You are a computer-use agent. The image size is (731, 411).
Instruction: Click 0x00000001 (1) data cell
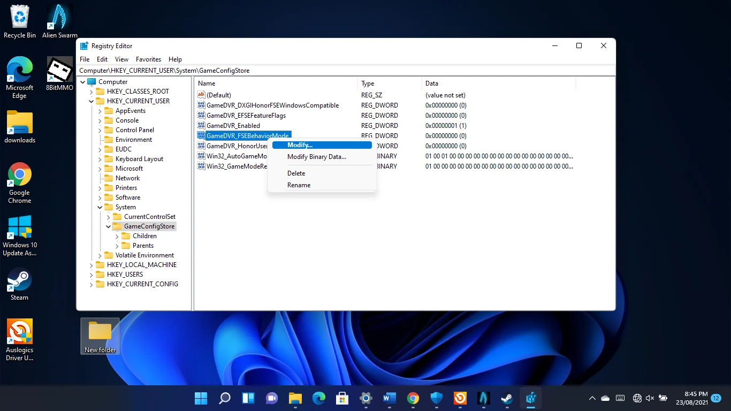[x=446, y=126]
